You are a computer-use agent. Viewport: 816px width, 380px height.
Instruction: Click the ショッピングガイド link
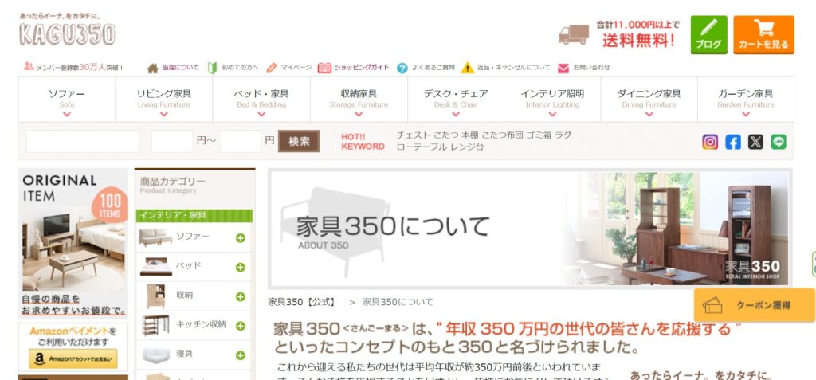354,68
